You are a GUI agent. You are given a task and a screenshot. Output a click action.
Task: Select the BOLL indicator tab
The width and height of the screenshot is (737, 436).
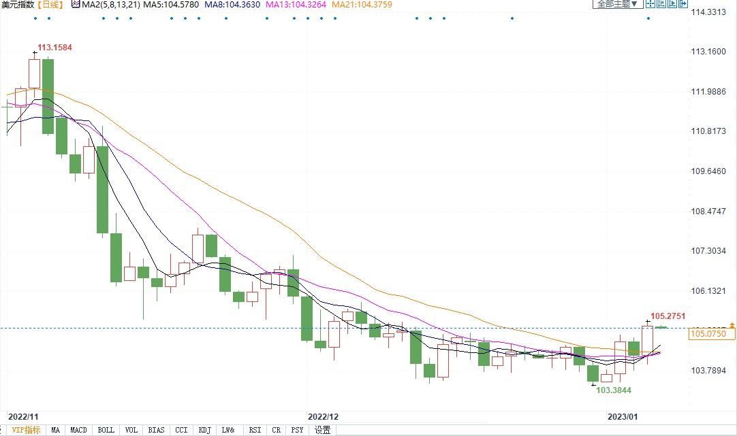click(x=106, y=430)
